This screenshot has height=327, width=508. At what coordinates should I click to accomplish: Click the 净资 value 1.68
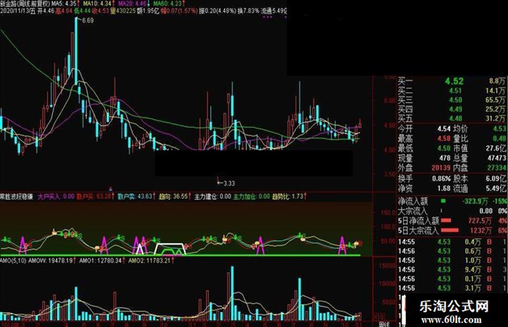pyautogui.click(x=444, y=188)
